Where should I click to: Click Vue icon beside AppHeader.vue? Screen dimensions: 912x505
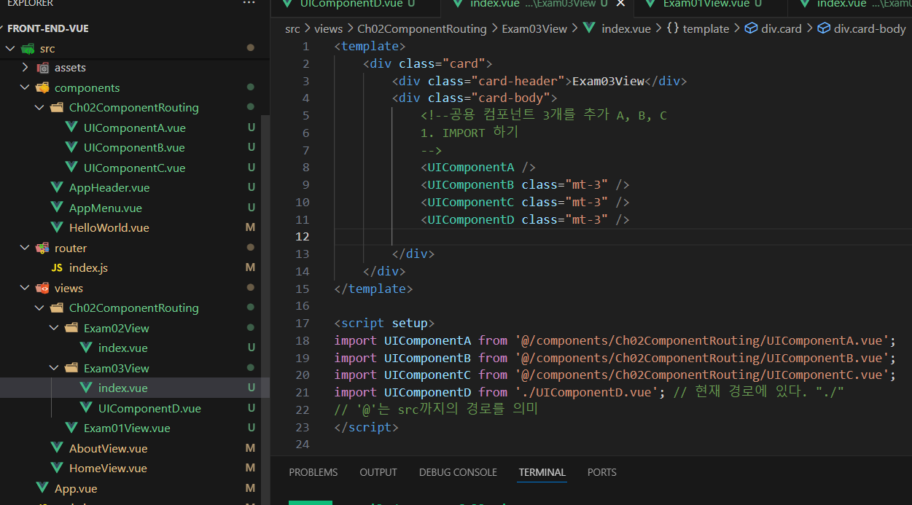[57, 187]
